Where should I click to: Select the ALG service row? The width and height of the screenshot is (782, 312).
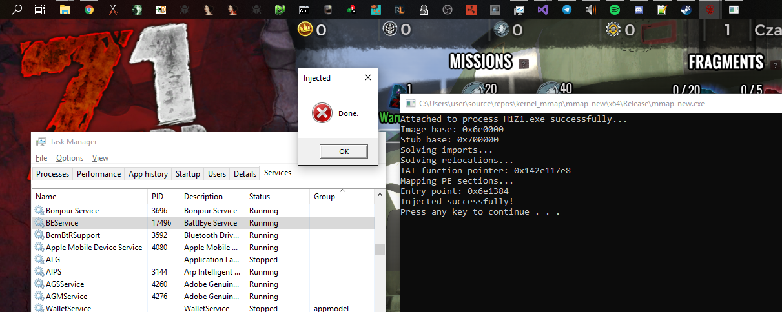click(x=203, y=260)
